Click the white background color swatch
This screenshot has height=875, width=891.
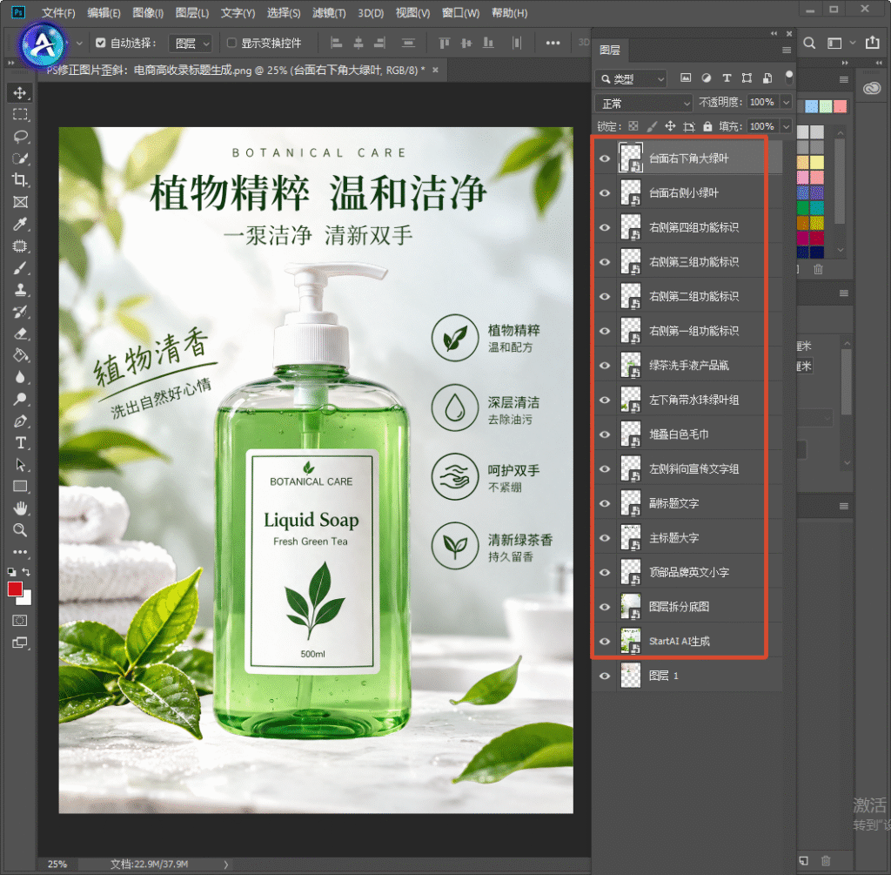[x=26, y=599]
